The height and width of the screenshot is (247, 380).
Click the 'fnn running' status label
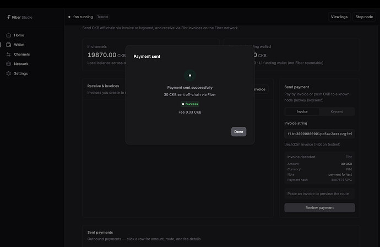pyautogui.click(x=83, y=17)
